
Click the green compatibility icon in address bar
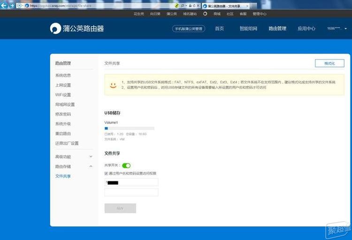(x=176, y=6)
